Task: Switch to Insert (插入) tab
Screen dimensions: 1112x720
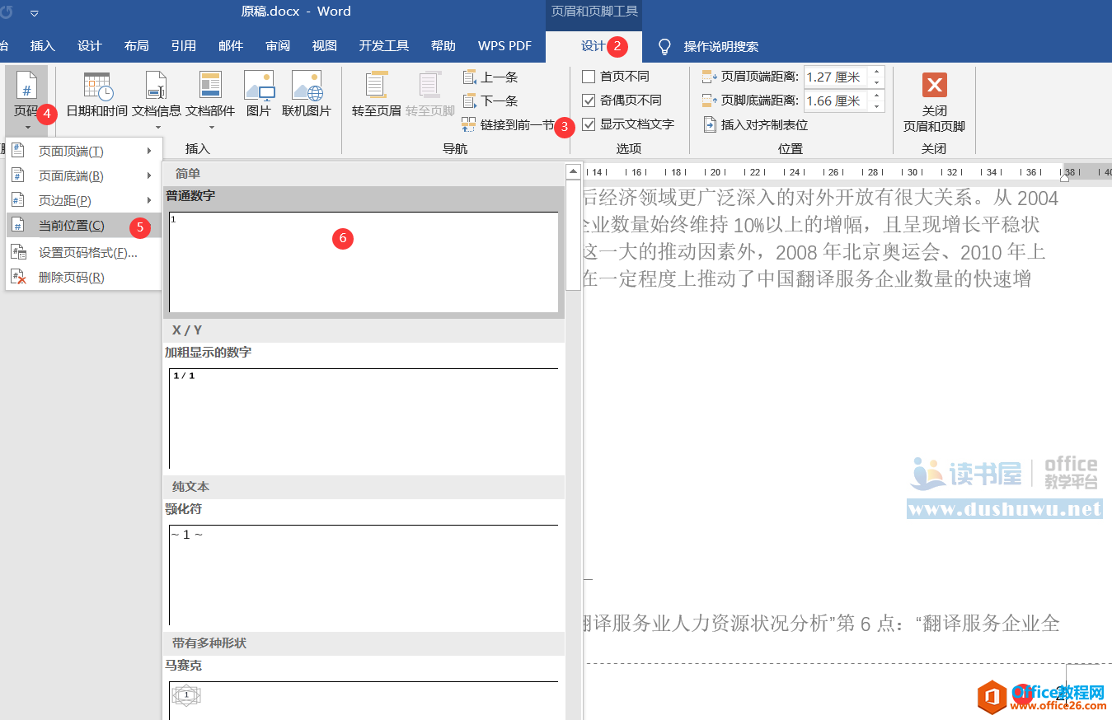Action: tap(43, 46)
